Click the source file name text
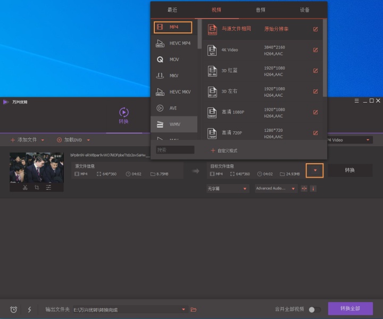The height and width of the screenshot is (319, 383). tap(110, 155)
